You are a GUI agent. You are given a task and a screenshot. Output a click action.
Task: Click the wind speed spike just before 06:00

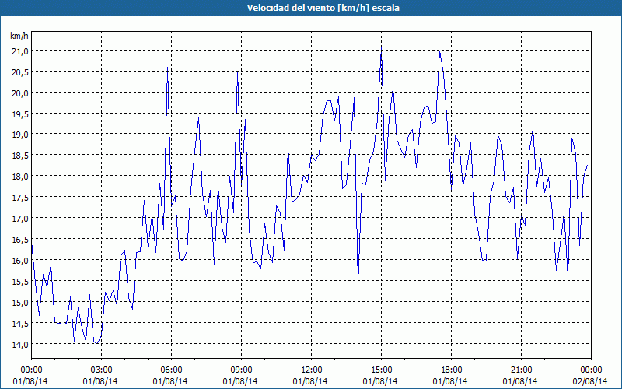(168, 68)
